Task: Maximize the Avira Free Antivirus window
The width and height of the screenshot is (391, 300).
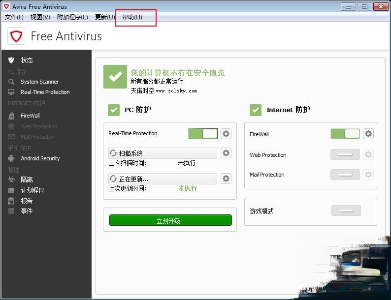Action: pyautogui.click(x=364, y=7)
